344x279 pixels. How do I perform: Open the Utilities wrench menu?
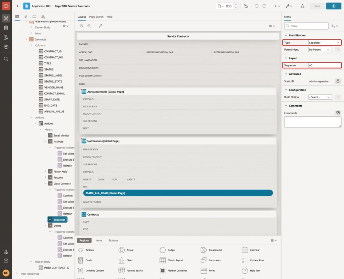point(289,6)
